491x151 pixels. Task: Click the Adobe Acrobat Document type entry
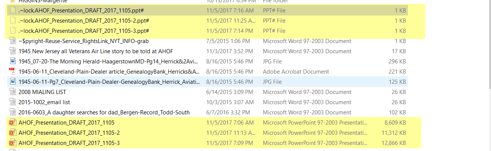pos(296,71)
